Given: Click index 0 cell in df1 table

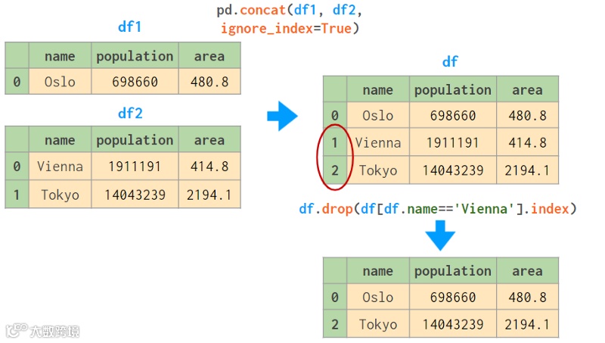Looking at the screenshot, I should coord(17,82).
